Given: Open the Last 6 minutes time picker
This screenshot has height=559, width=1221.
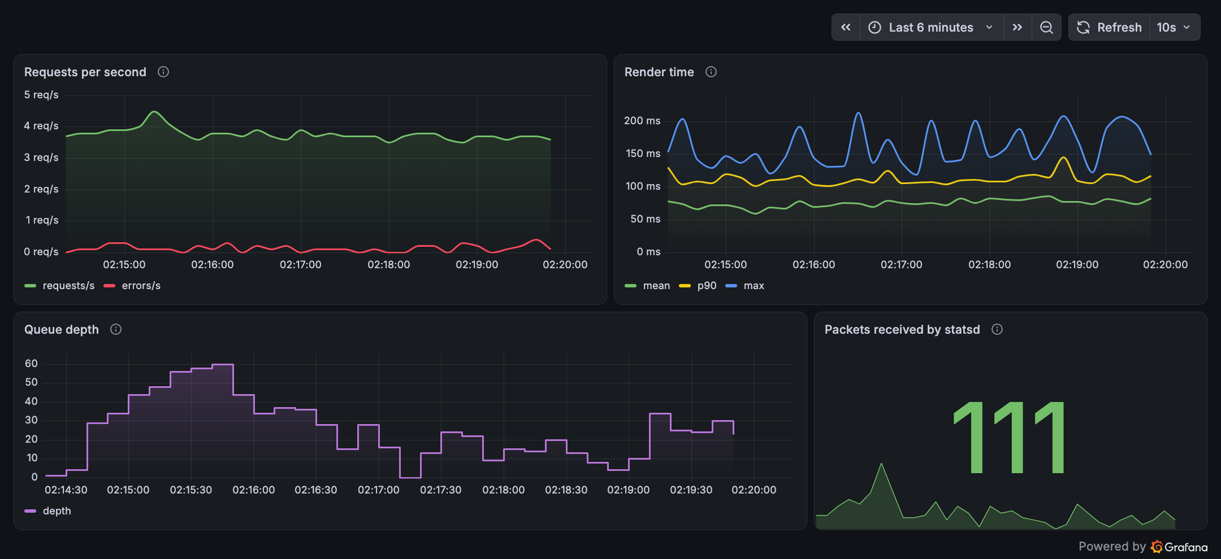Looking at the screenshot, I should (x=932, y=27).
